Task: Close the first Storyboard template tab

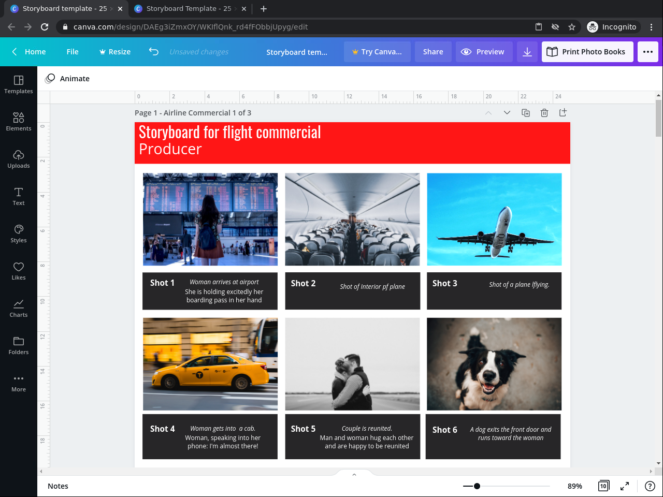Action: click(120, 9)
